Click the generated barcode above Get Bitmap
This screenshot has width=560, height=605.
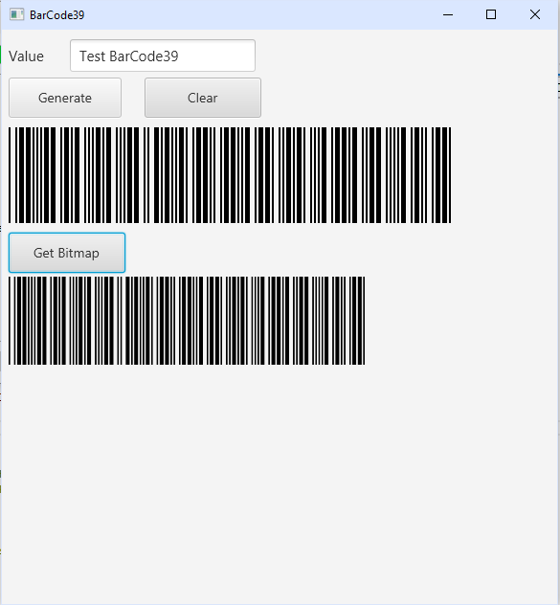230,175
